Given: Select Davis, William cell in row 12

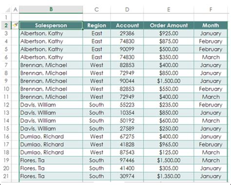Looking at the screenshot, I should [x=51, y=105].
